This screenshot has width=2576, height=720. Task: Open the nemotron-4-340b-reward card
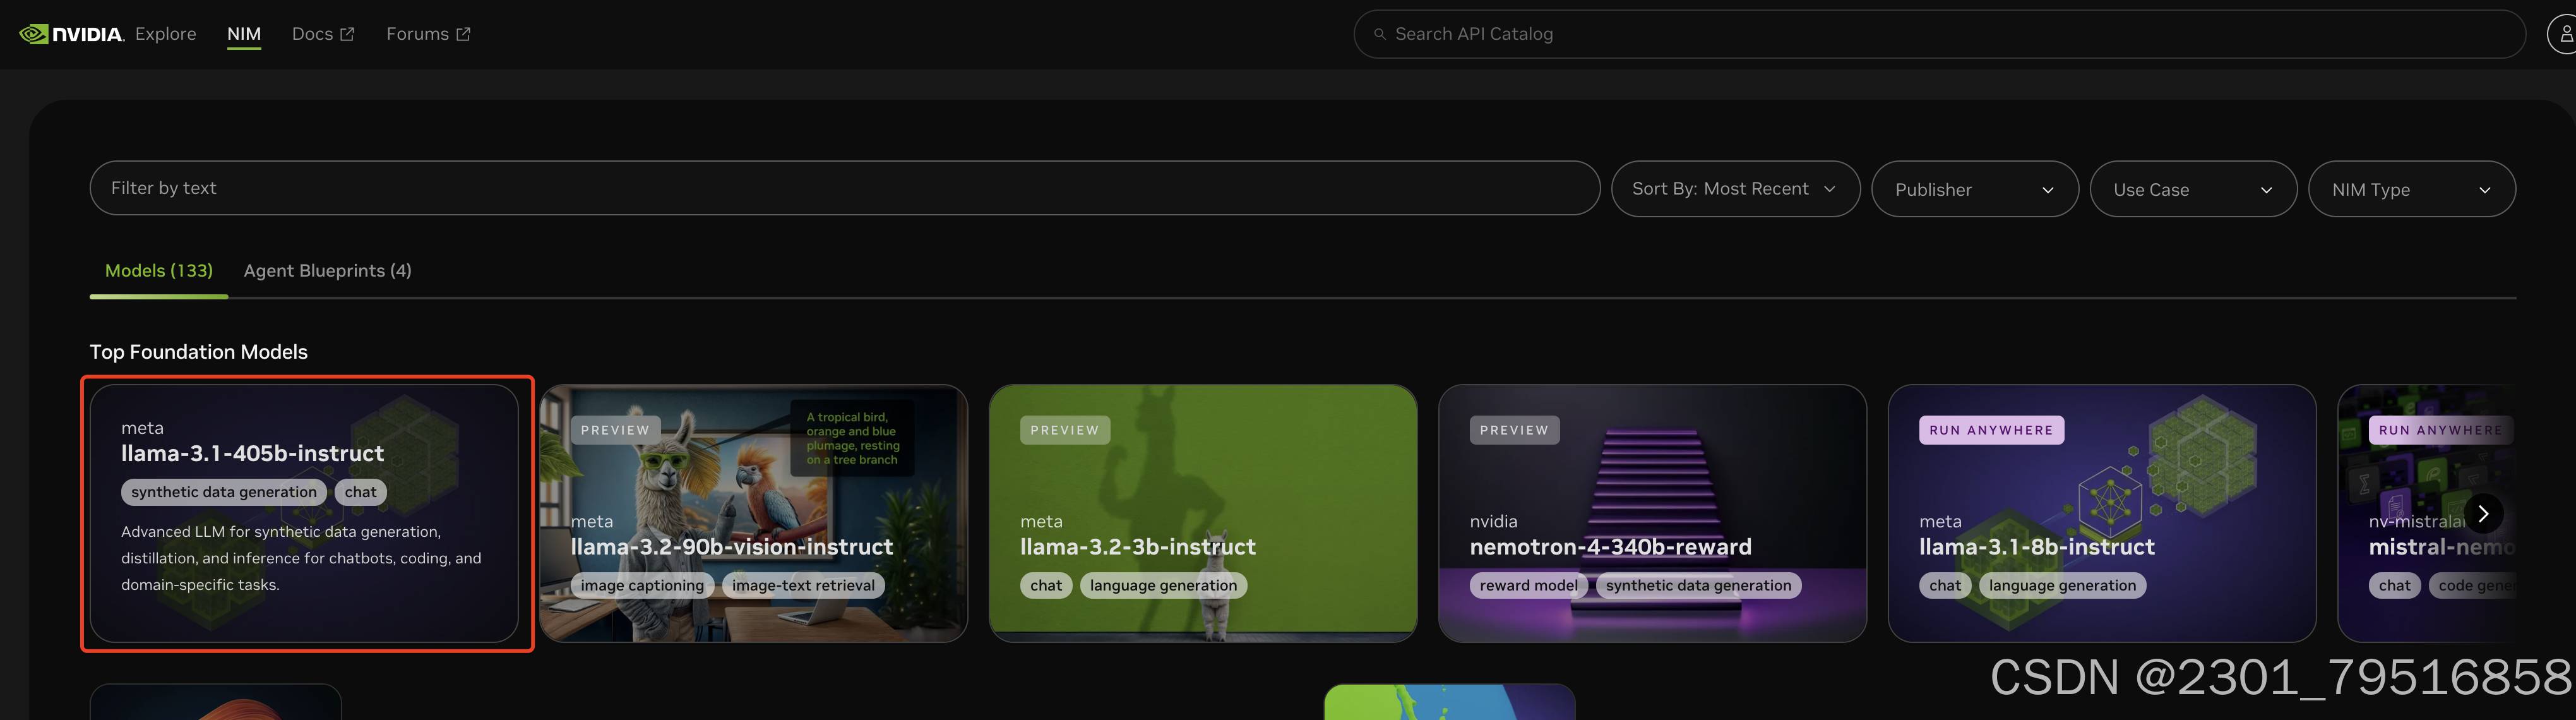tap(1652, 513)
